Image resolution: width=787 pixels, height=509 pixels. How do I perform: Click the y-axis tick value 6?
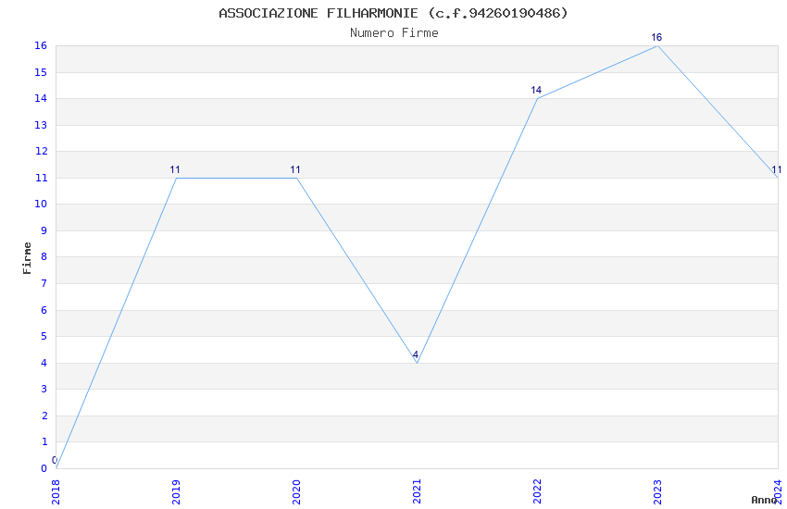pos(44,310)
